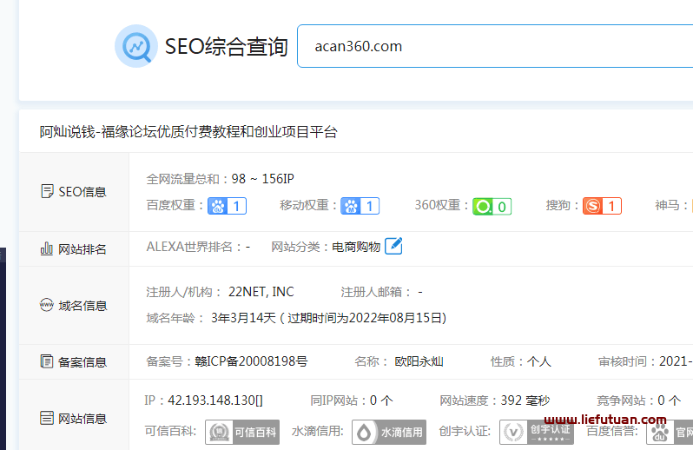Select the 网站信息 section label
Screen dimensions: 693x450
click(x=82, y=418)
